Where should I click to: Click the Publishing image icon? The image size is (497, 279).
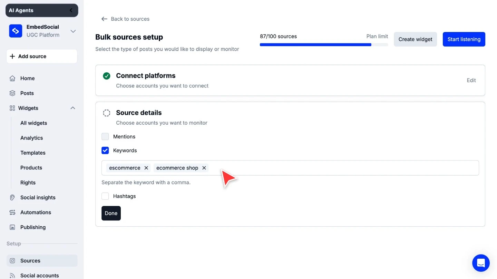tap(12, 227)
